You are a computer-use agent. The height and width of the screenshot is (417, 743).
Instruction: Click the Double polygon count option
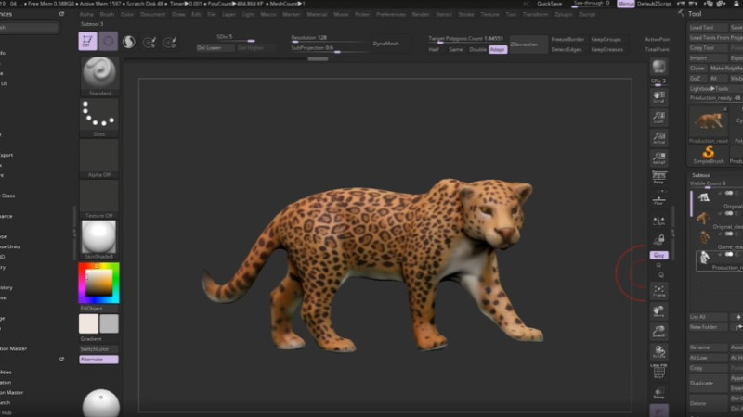click(x=477, y=49)
